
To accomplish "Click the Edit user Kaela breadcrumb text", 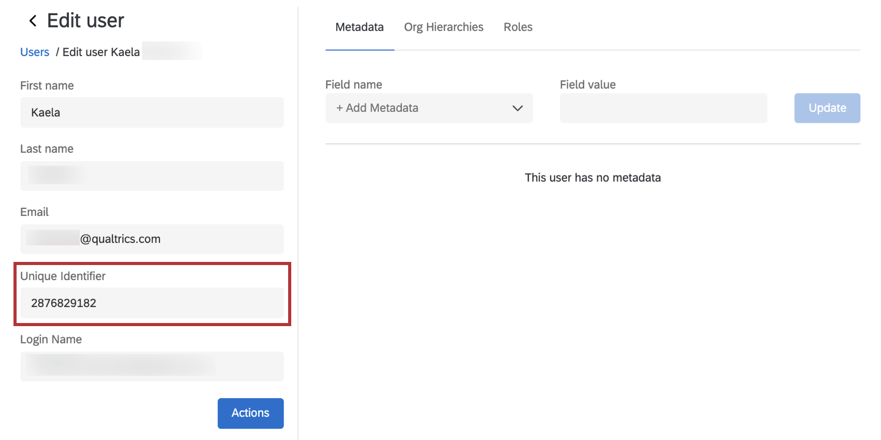I will tap(101, 52).
